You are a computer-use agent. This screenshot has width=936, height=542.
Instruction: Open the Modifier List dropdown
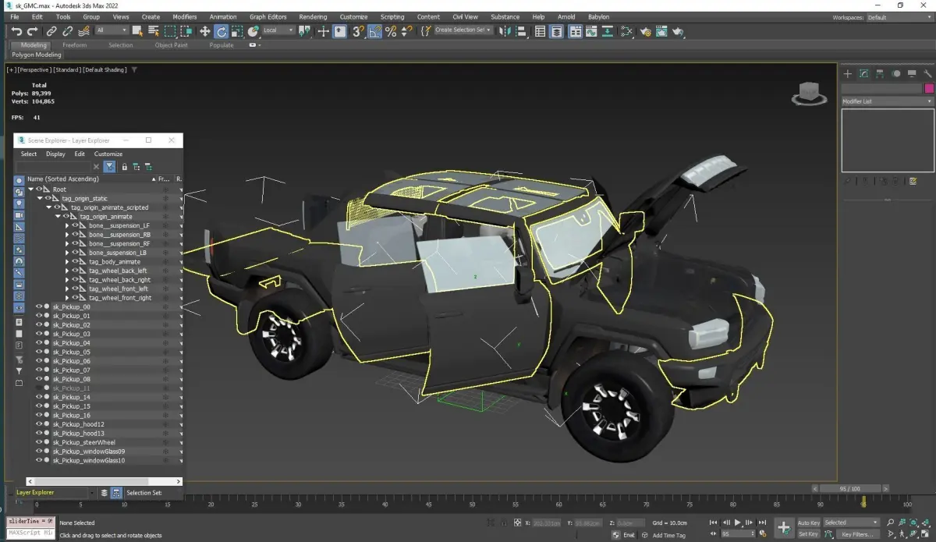pyautogui.click(x=887, y=101)
